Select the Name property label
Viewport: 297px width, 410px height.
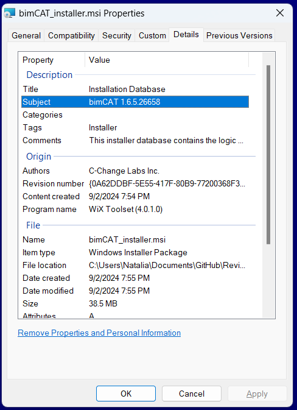coord(33,239)
